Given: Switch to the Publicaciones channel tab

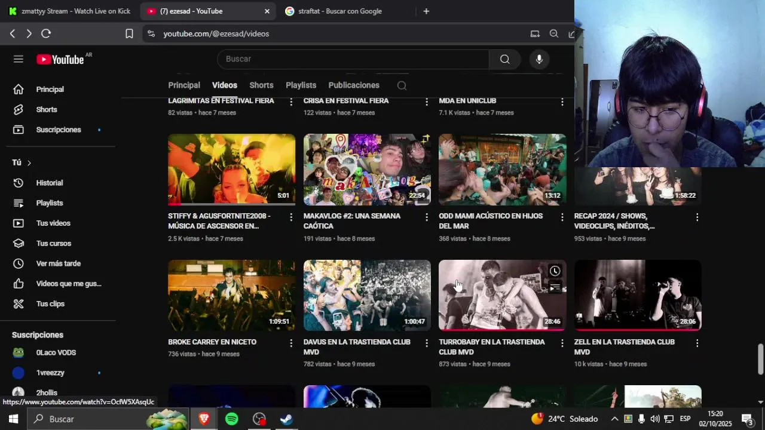Looking at the screenshot, I should [354, 85].
